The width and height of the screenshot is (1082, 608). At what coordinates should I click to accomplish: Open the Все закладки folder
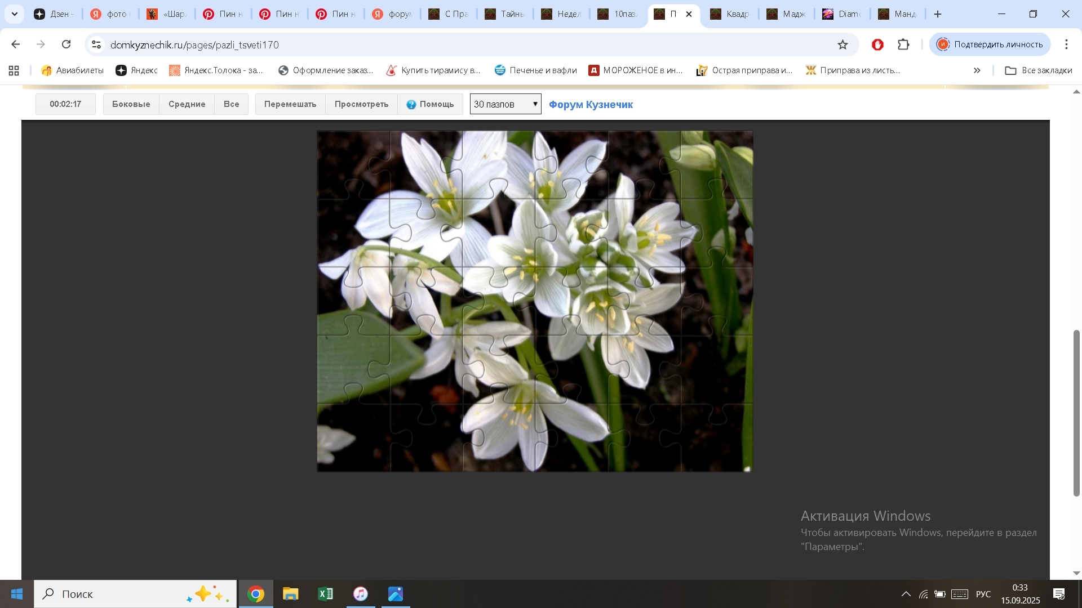coord(1039,70)
